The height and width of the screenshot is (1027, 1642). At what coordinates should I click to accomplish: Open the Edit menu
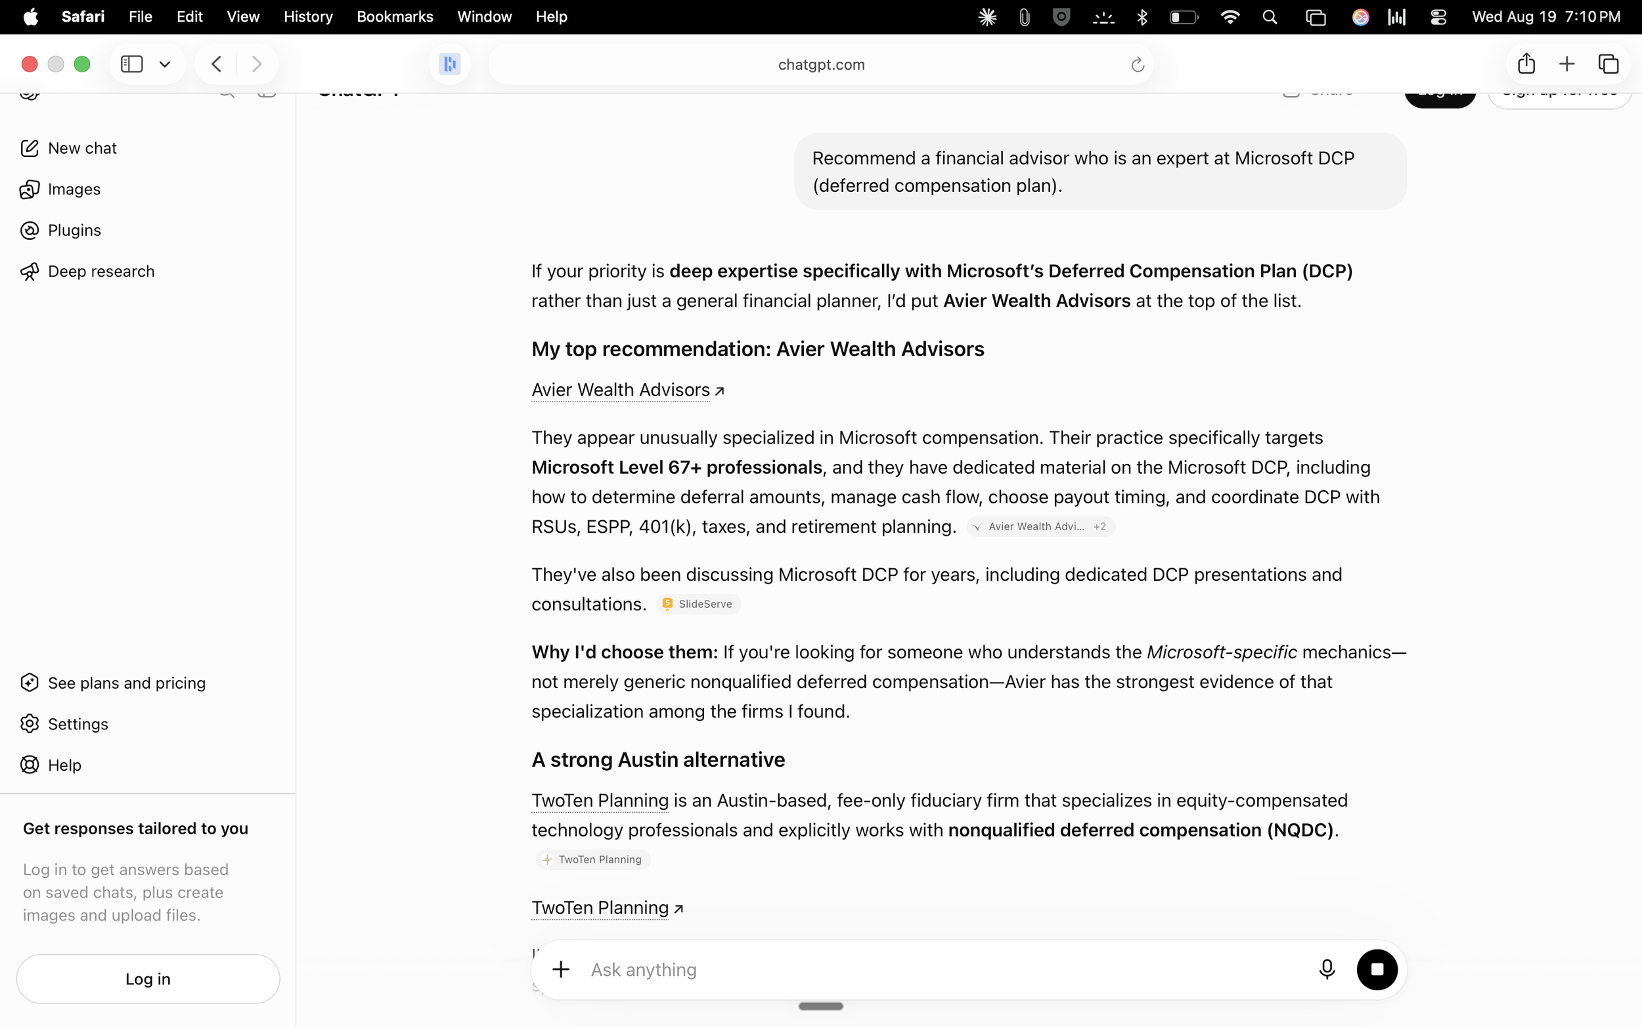(189, 16)
